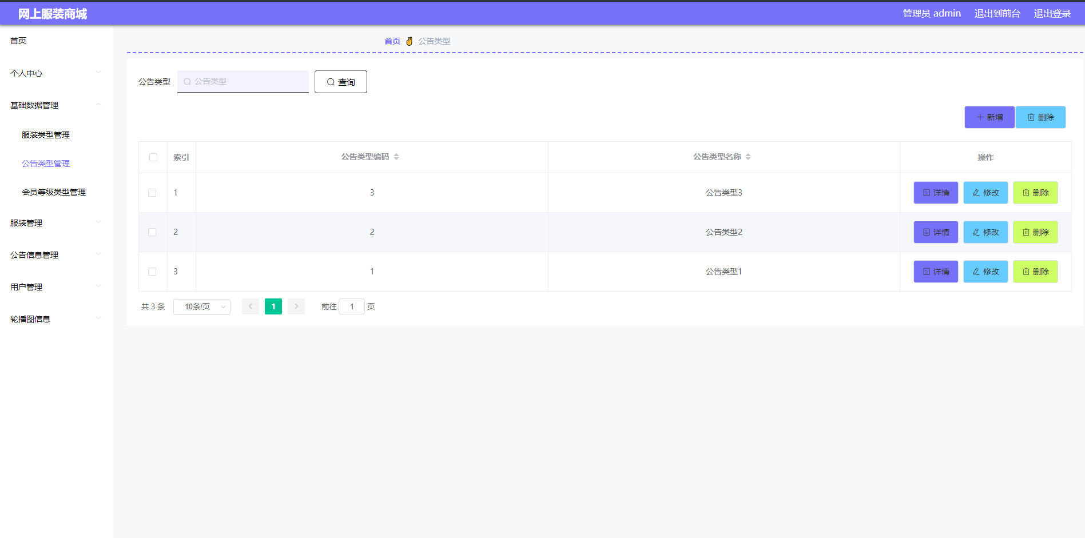
Task: Click the 新增 add button
Action: click(989, 117)
